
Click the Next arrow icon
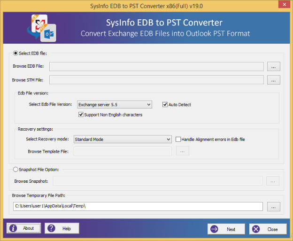pyautogui.click(x=215, y=229)
